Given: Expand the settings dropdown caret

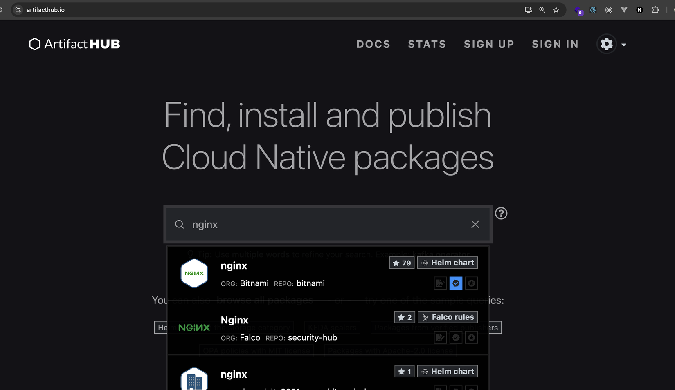Looking at the screenshot, I should pyautogui.click(x=624, y=45).
